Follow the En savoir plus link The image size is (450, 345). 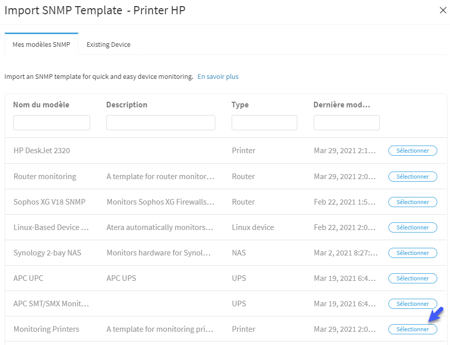click(x=218, y=76)
